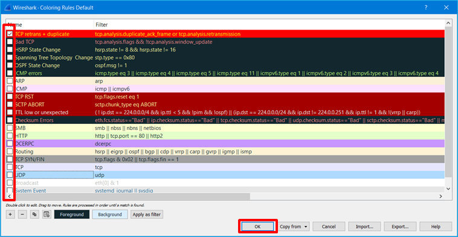Click the Cancel button
458x237 pixels.
[329, 227]
